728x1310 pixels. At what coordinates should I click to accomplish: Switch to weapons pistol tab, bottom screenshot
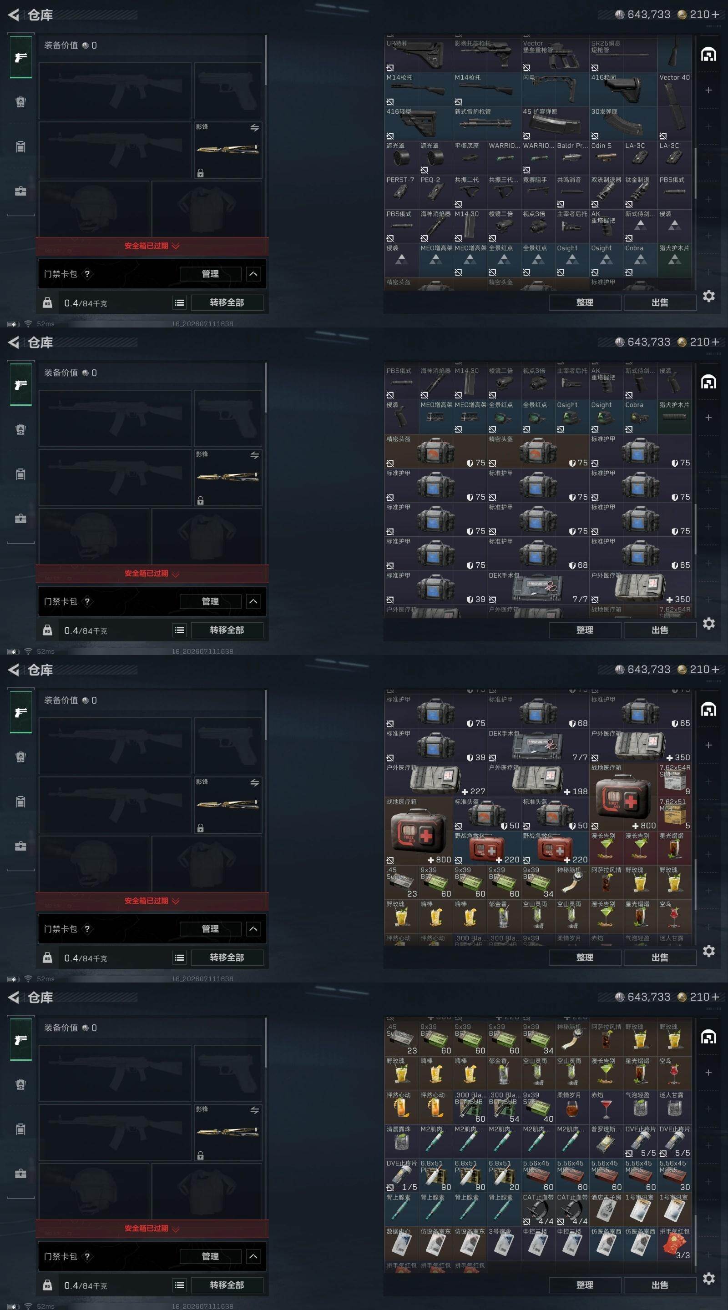pos(20,1040)
